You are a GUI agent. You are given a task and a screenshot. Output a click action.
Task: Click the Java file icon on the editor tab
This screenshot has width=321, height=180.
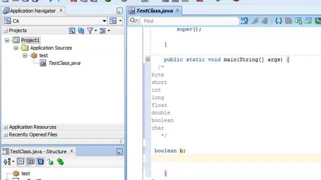(x=131, y=10)
